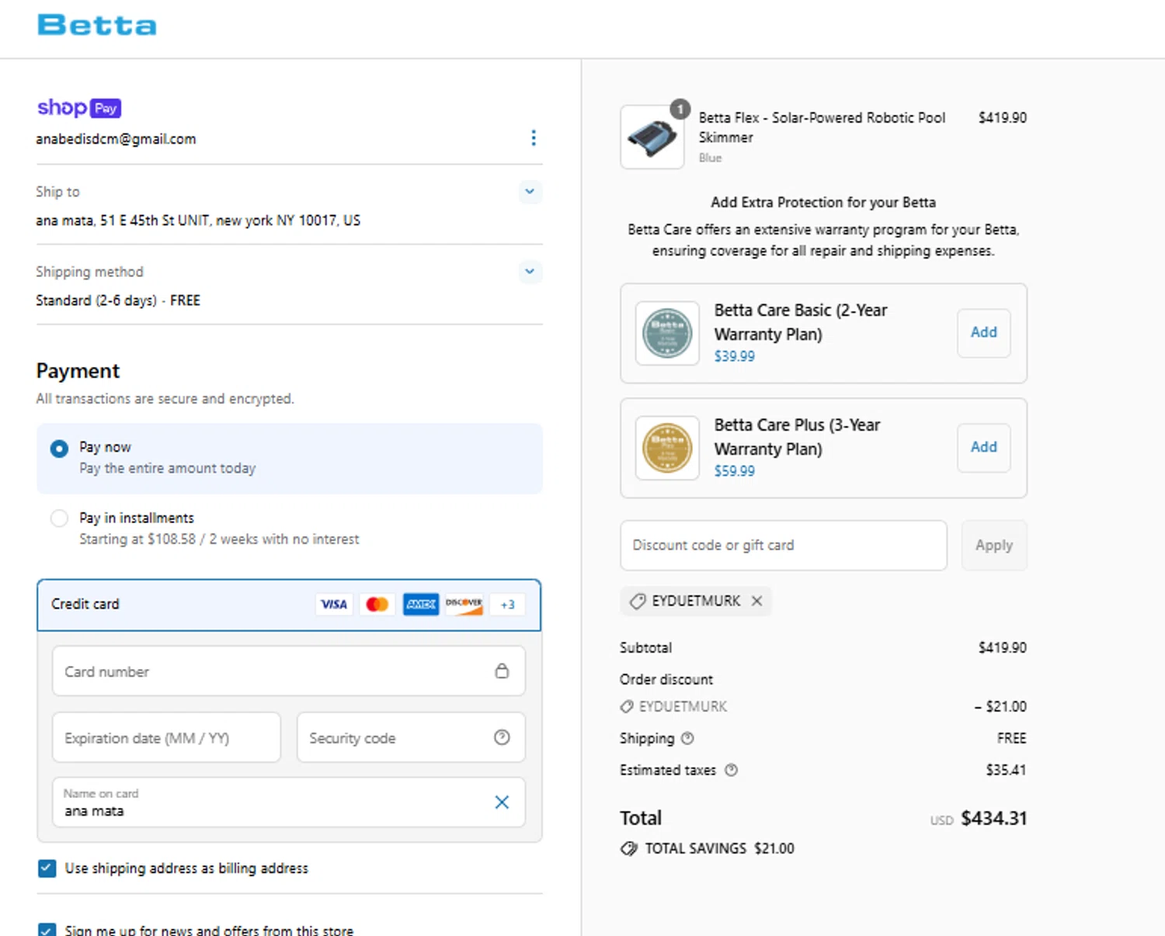Focus the Expiration date field
Screen dimensions: 1165x936
166,737
